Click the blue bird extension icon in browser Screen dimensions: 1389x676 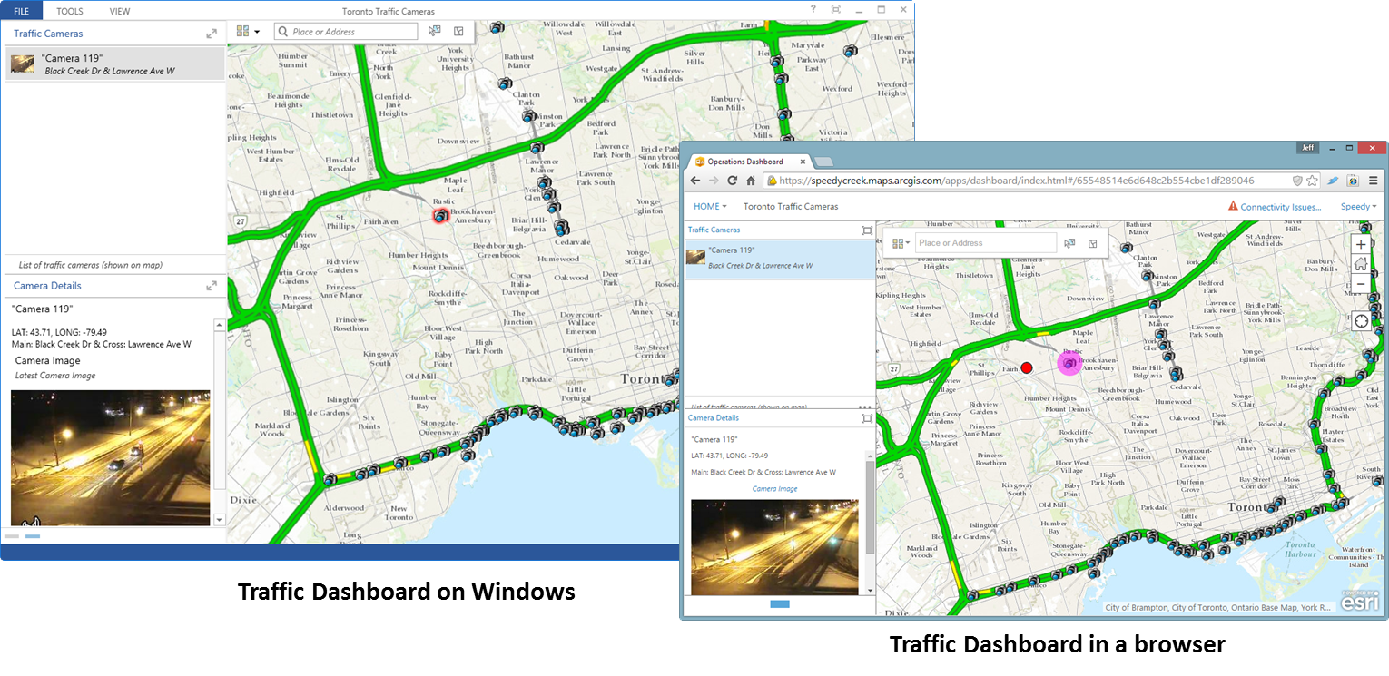click(1333, 181)
